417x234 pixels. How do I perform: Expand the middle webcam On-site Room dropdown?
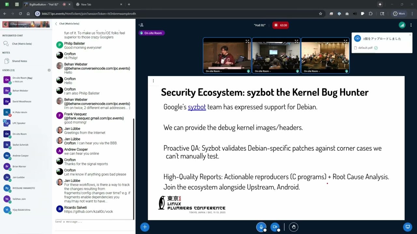263,71
